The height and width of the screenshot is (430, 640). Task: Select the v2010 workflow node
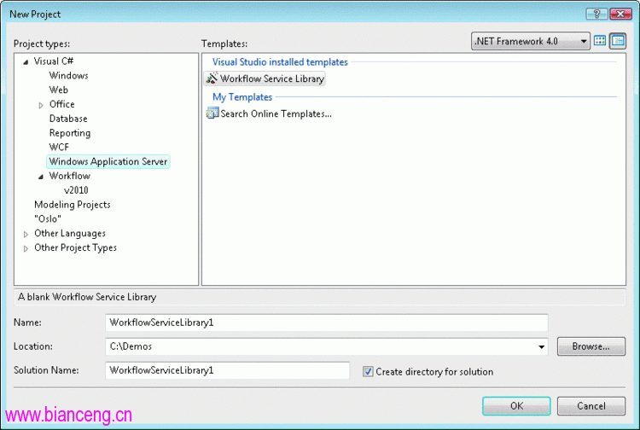point(76,190)
